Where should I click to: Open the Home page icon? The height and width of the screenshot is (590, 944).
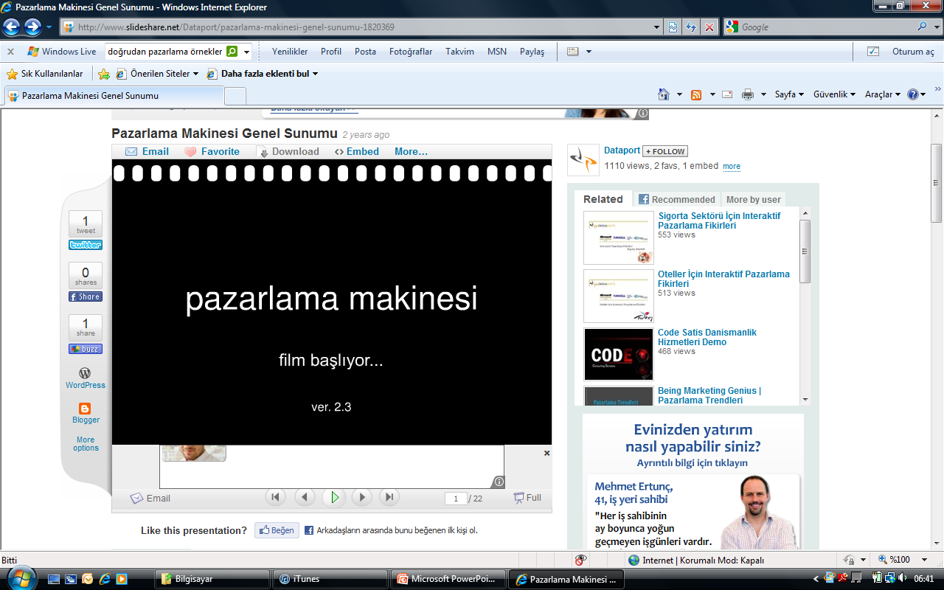[664, 94]
